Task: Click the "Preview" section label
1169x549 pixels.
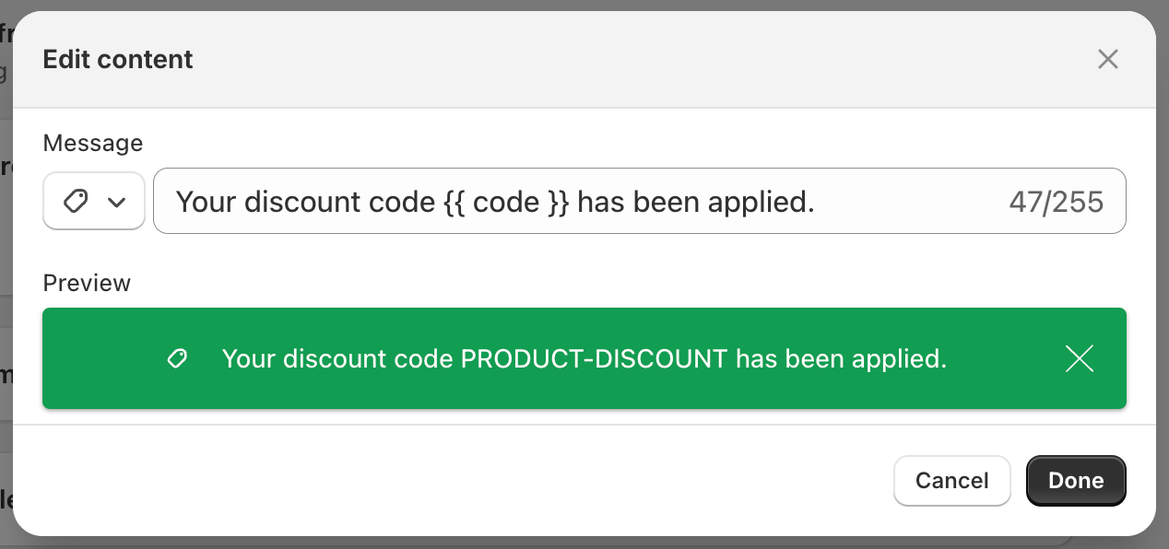Action: click(x=87, y=283)
